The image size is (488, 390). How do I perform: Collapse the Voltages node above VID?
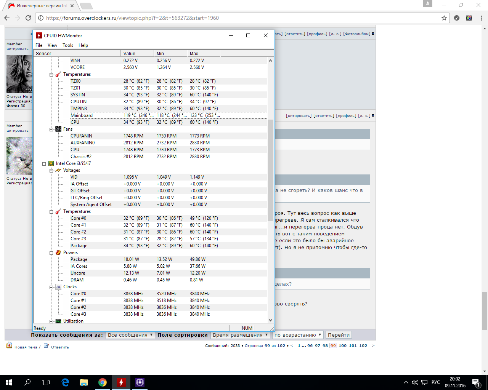coord(51,171)
